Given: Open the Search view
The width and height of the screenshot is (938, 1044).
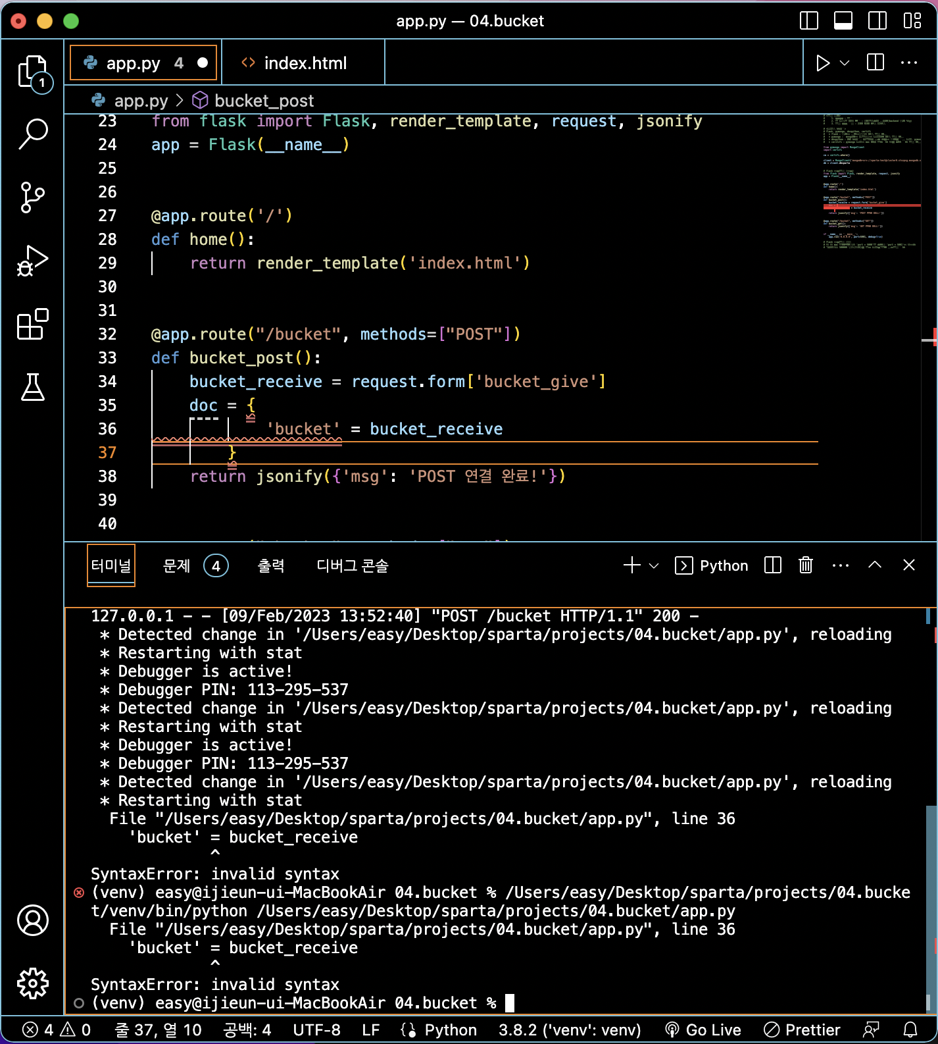Looking at the screenshot, I should 33,134.
